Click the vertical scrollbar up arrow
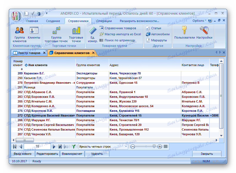Screen dimensions: 236x173 coord(221,61)
